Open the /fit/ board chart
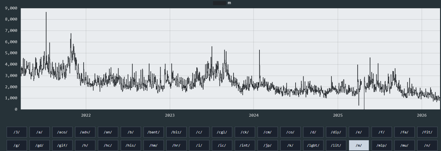The image size is (441, 151). (427, 132)
